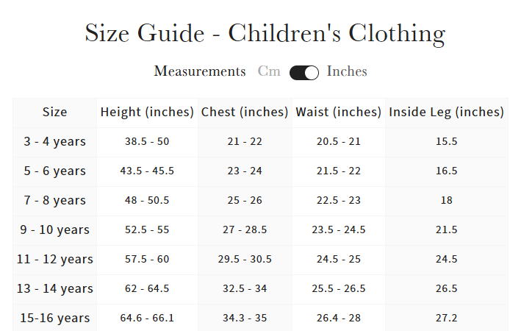The width and height of the screenshot is (510, 331).
Task: Click the Size column header
Action: tap(54, 113)
